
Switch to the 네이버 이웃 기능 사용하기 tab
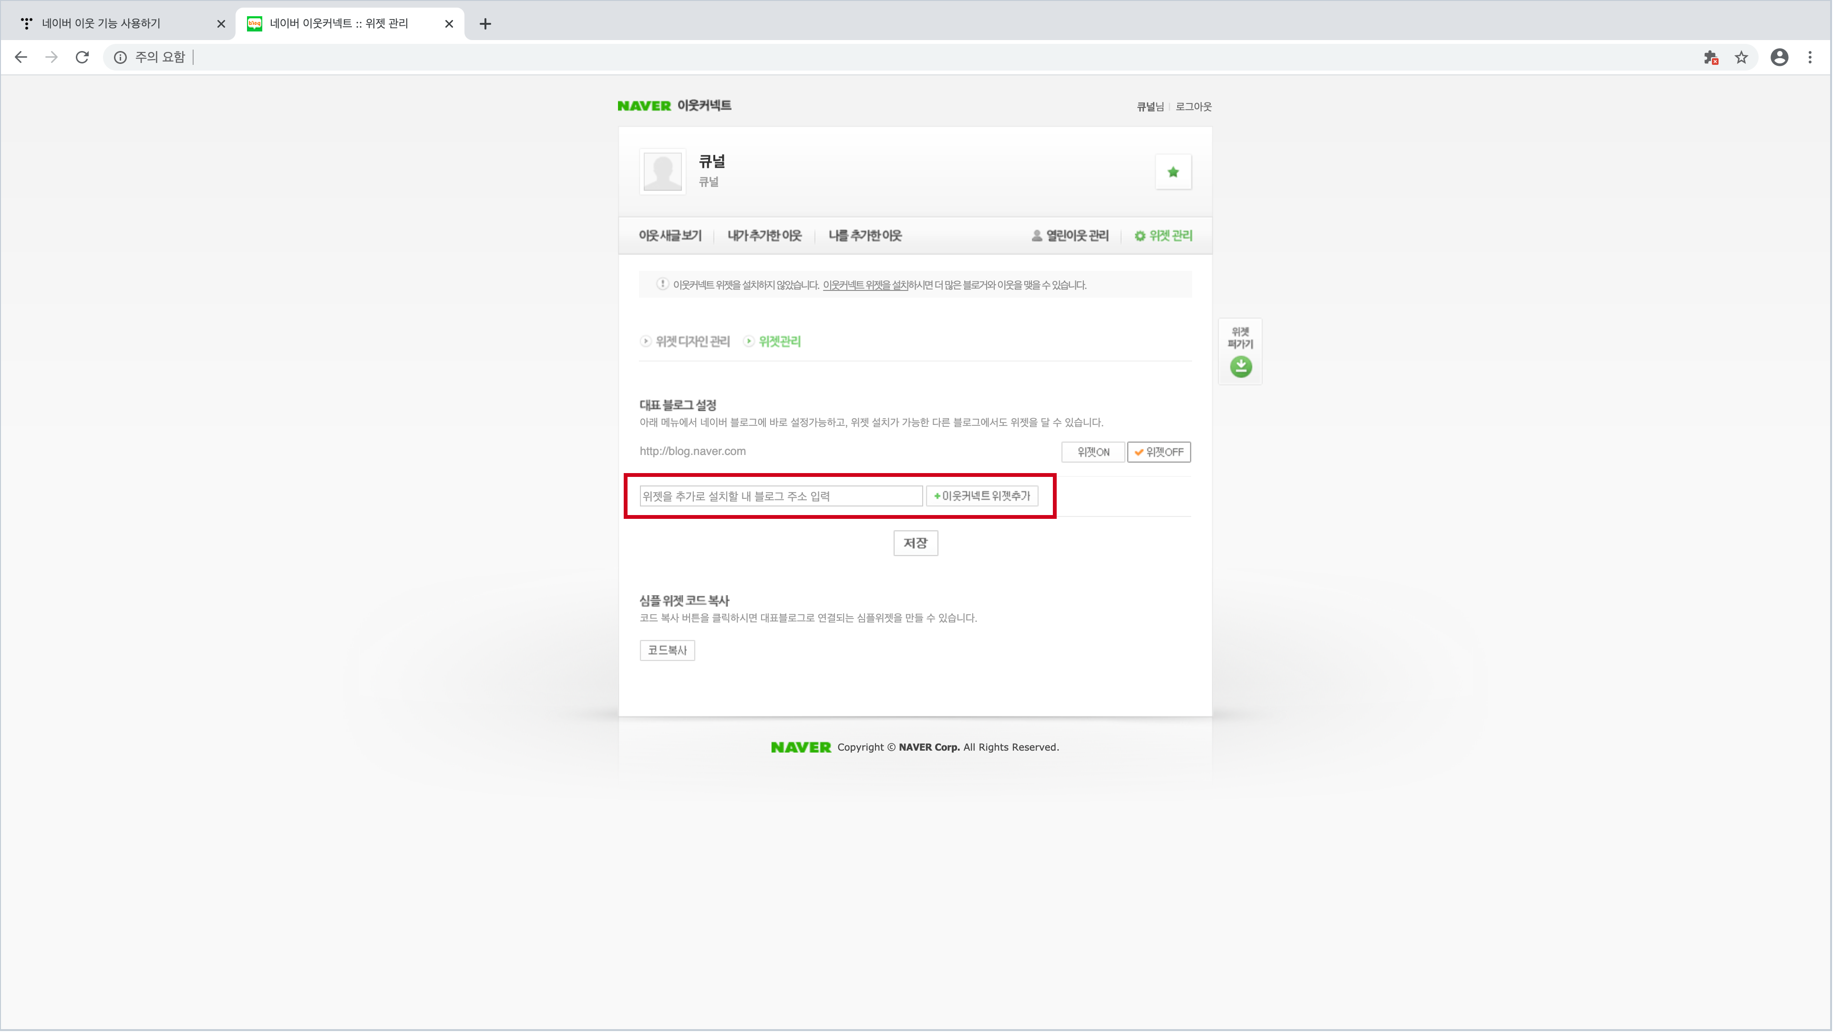point(101,23)
